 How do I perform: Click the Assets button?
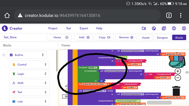tap(146, 37)
